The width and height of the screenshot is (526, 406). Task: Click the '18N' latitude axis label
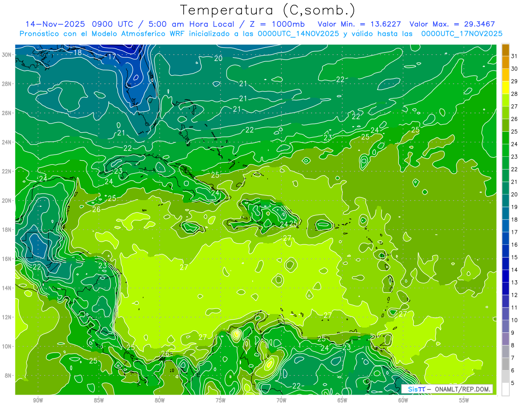7,229
